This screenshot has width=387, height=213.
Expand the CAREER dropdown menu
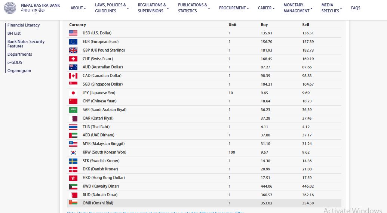point(266,8)
